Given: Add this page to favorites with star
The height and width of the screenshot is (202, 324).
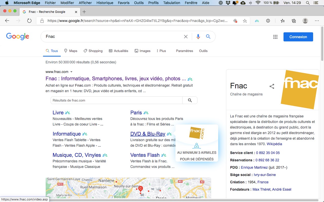Looking at the screenshot, I should coord(245,21).
